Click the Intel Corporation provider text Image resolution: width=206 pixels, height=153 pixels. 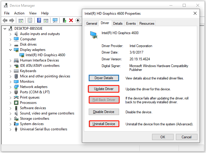pos(141,46)
